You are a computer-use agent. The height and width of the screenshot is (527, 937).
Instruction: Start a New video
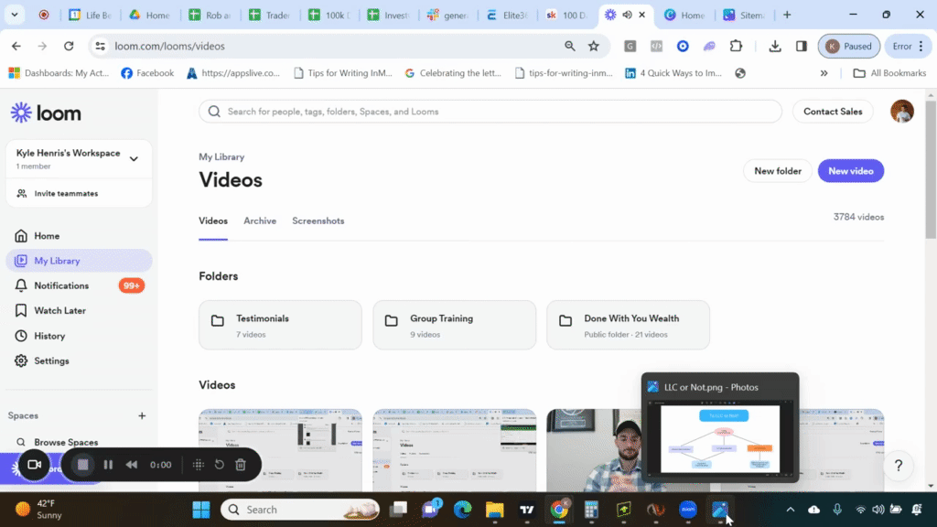click(x=850, y=171)
